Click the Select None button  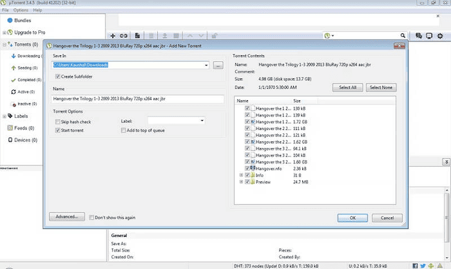[382, 87]
